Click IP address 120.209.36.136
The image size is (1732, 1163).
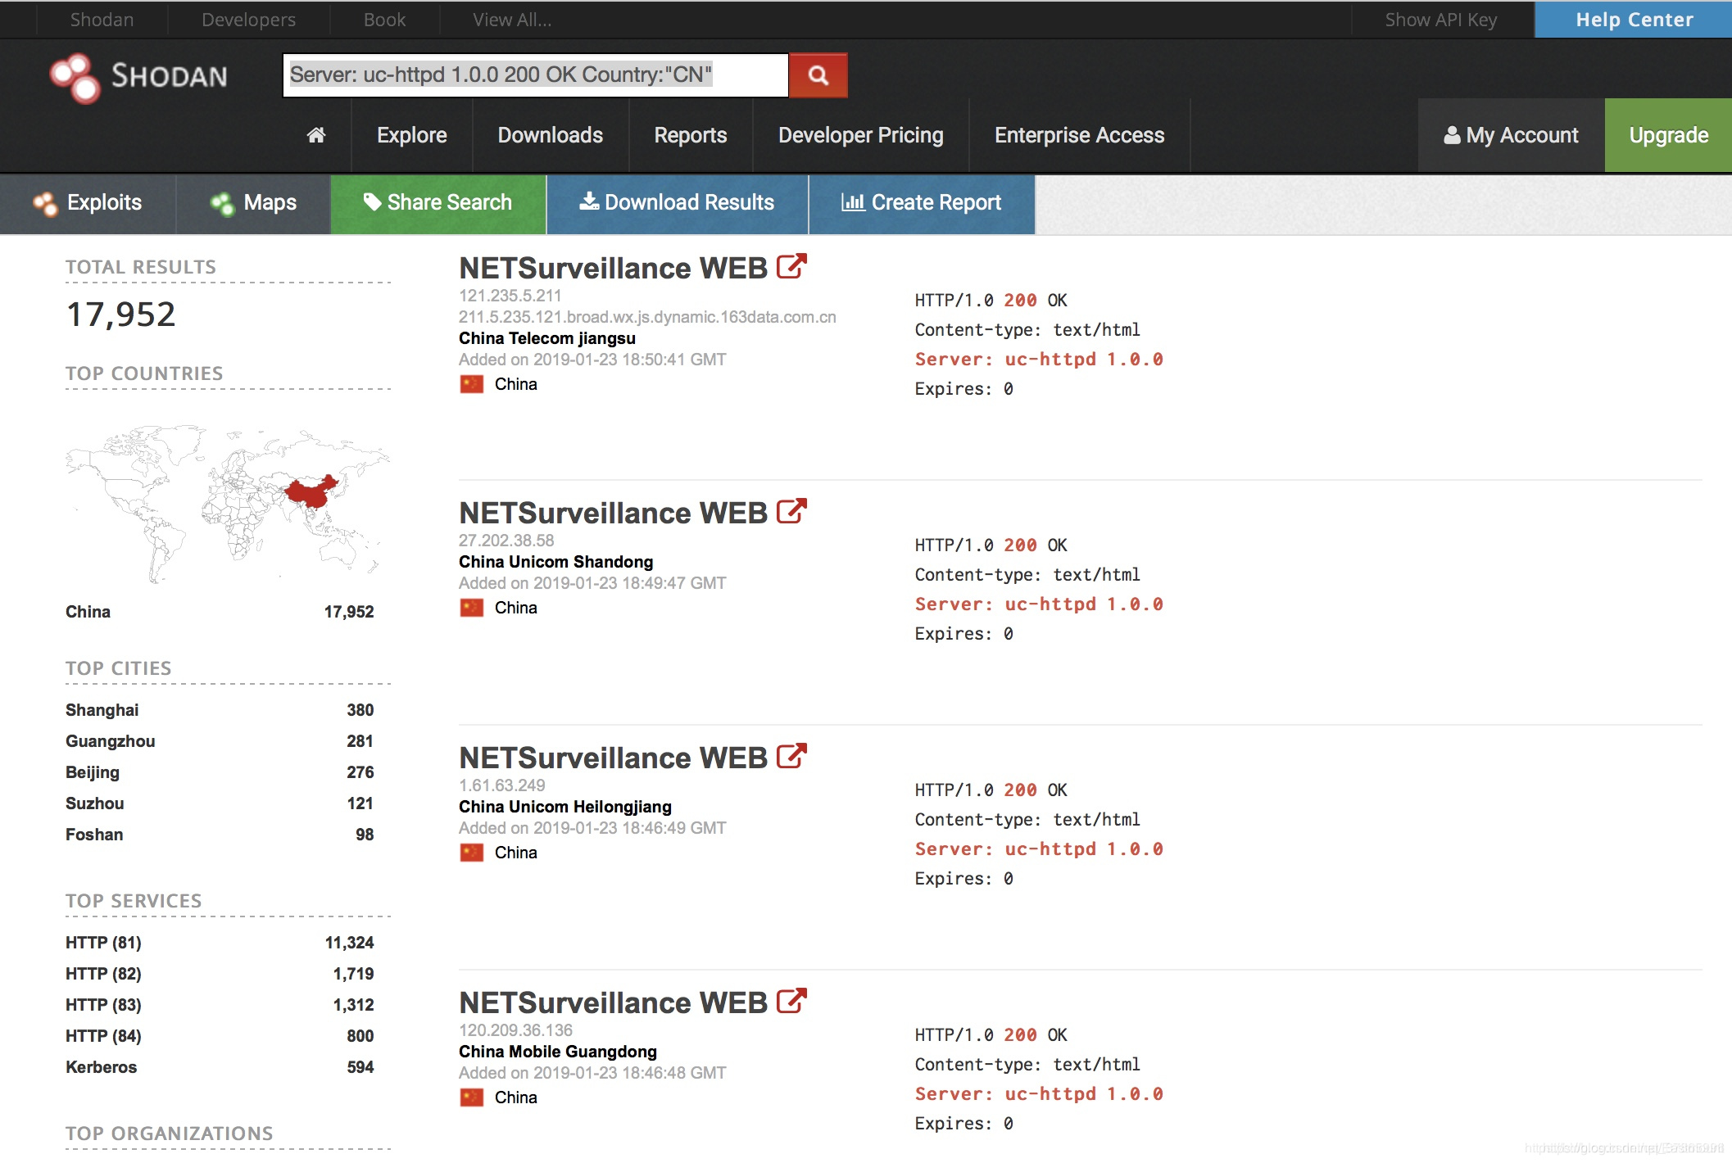click(x=515, y=1030)
